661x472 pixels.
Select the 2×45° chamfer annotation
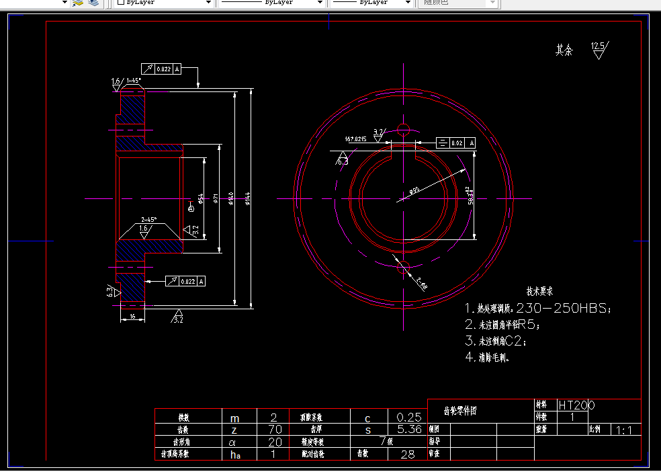point(149,219)
